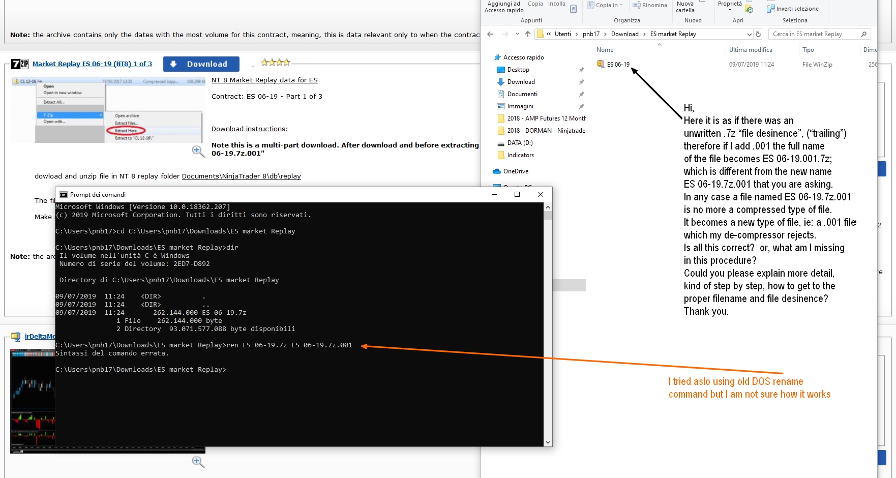Open the irDeltaMo link on the webpage
This screenshot has height=478, width=896.
[x=40, y=337]
